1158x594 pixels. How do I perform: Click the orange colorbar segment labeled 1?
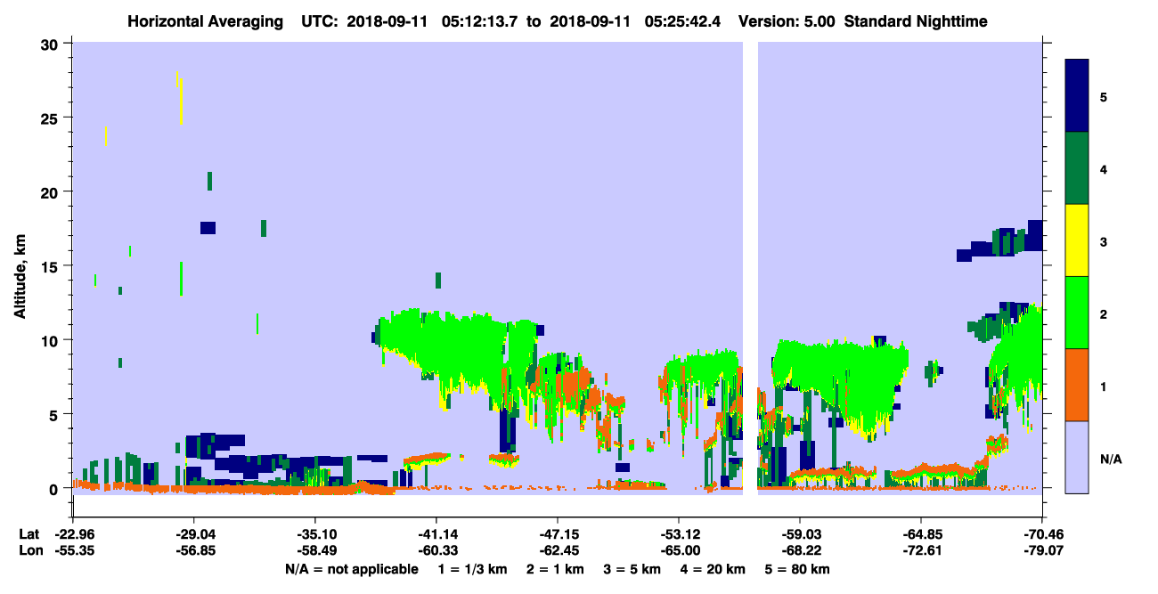(1077, 385)
